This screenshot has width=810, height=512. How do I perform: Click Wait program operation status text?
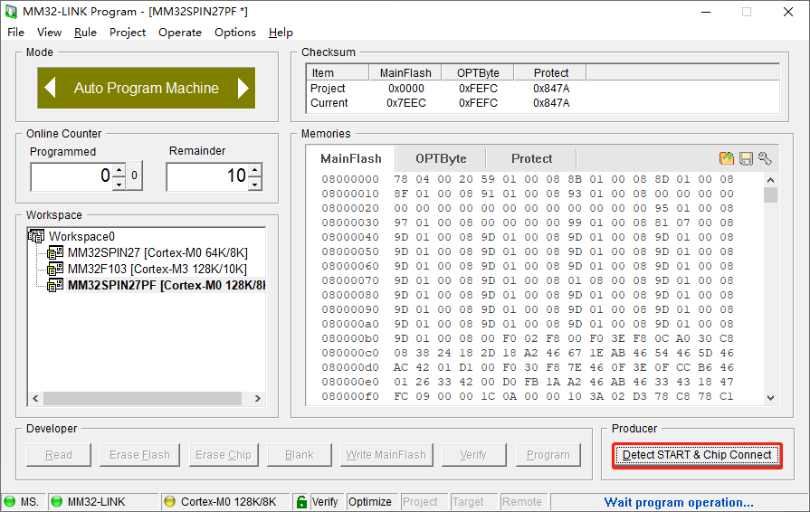679,502
